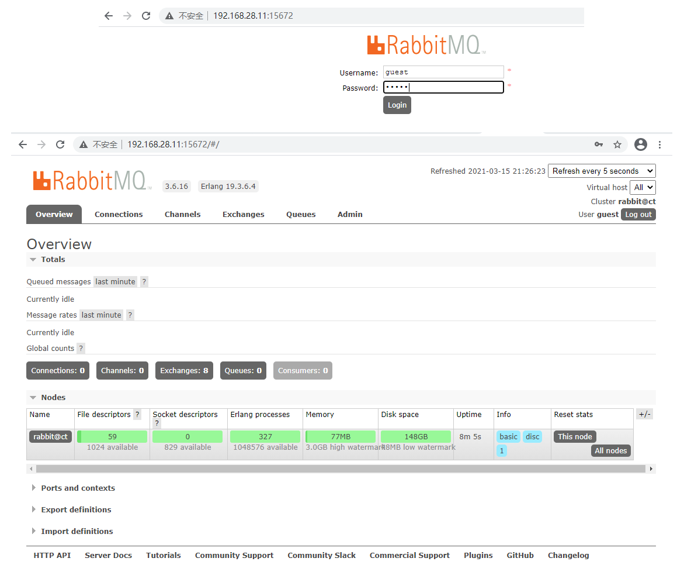Click the Queues: 0 count button

pos(243,371)
